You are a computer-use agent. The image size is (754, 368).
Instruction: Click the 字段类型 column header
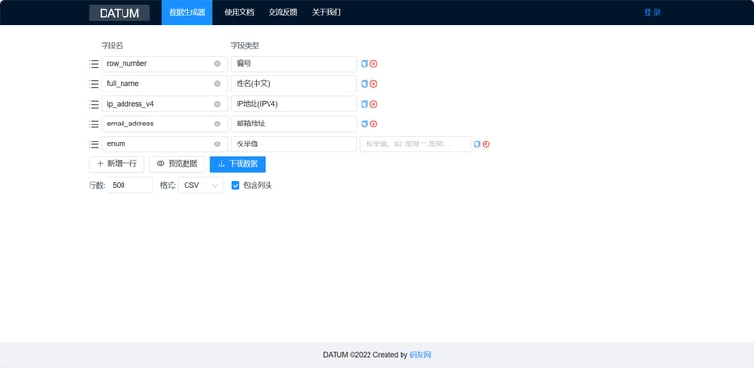tap(245, 45)
